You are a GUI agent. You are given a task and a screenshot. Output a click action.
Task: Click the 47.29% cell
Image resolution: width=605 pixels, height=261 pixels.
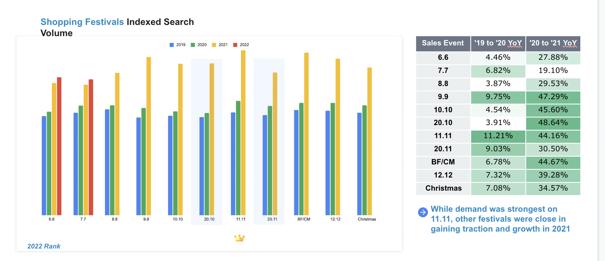click(553, 97)
